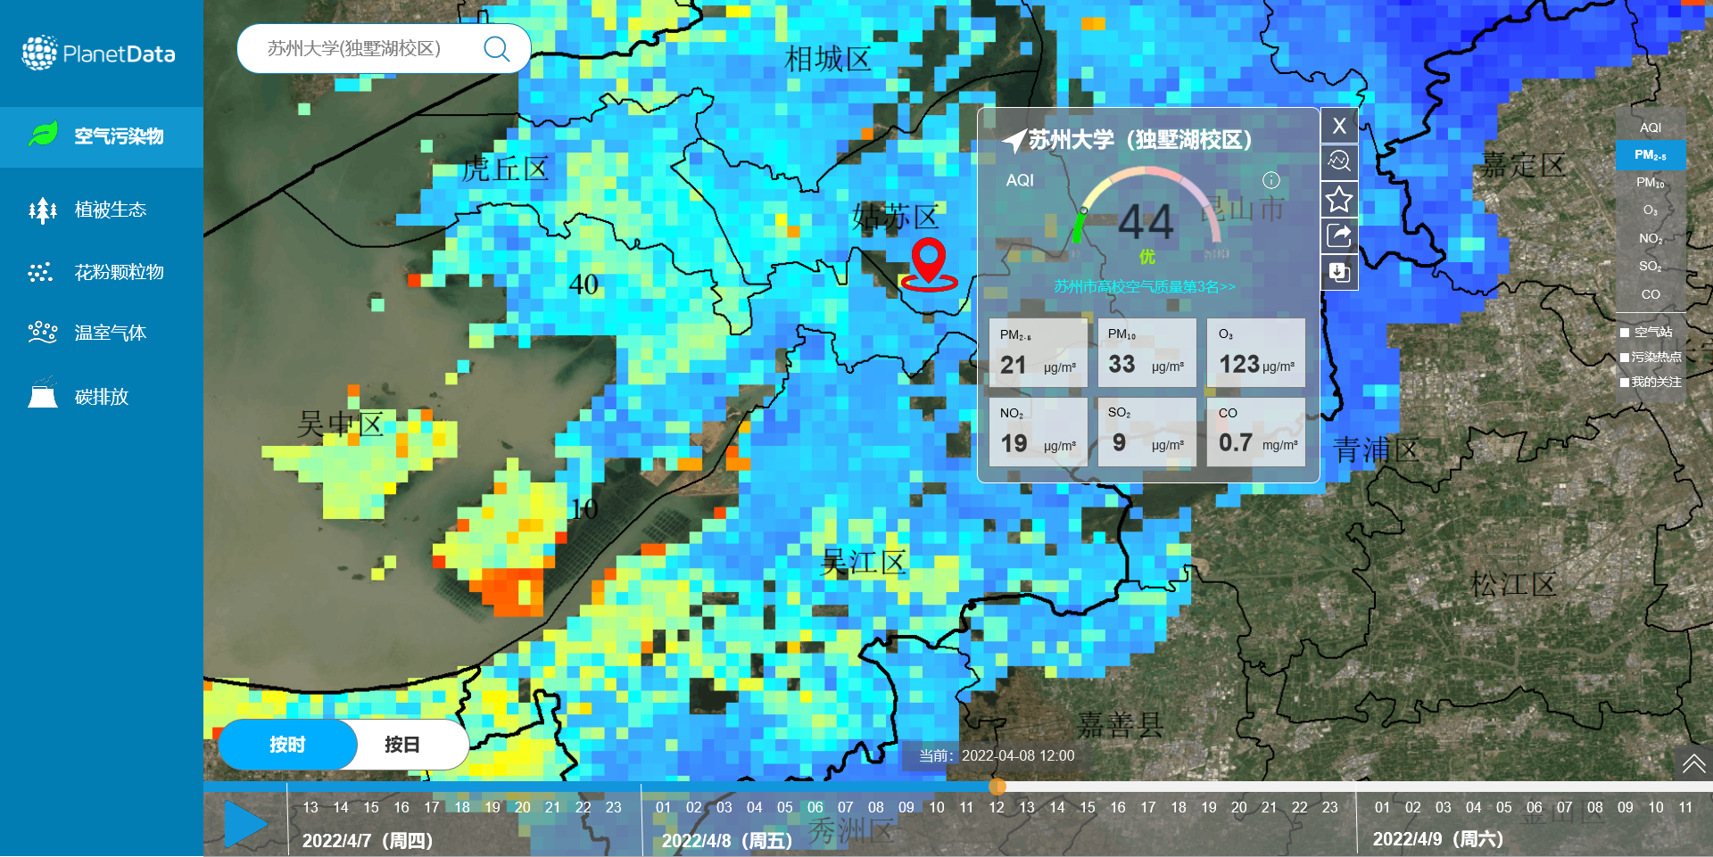
Task: Click 吴江区 district label on map
Action: coord(864,563)
